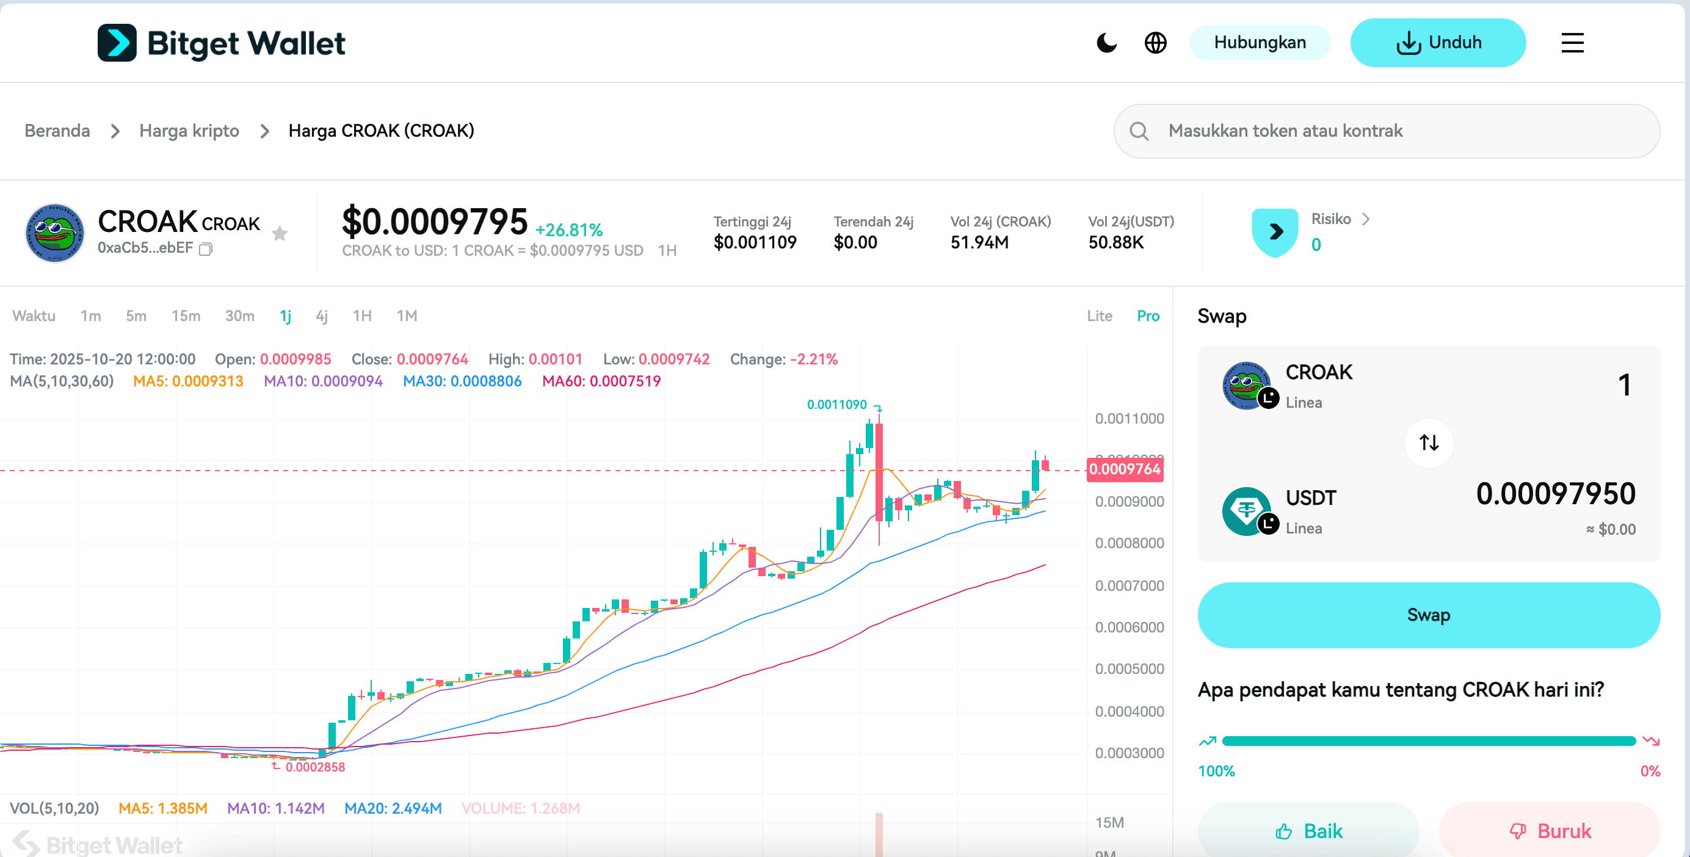Image resolution: width=1690 pixels, height=857 pixels.
Task: Toggle dark mode with moon icon
Action: (1106, 43)
